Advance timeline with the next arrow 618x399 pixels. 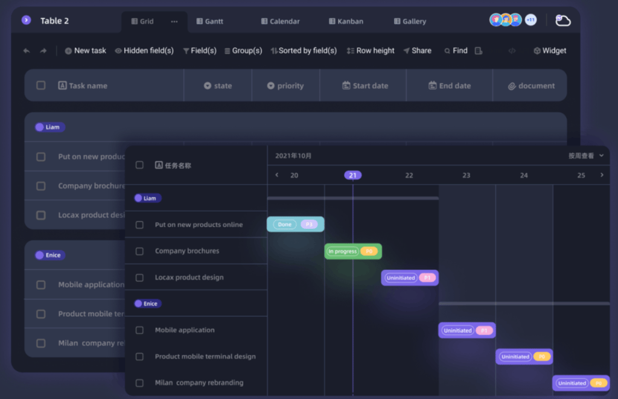(602, 175)
